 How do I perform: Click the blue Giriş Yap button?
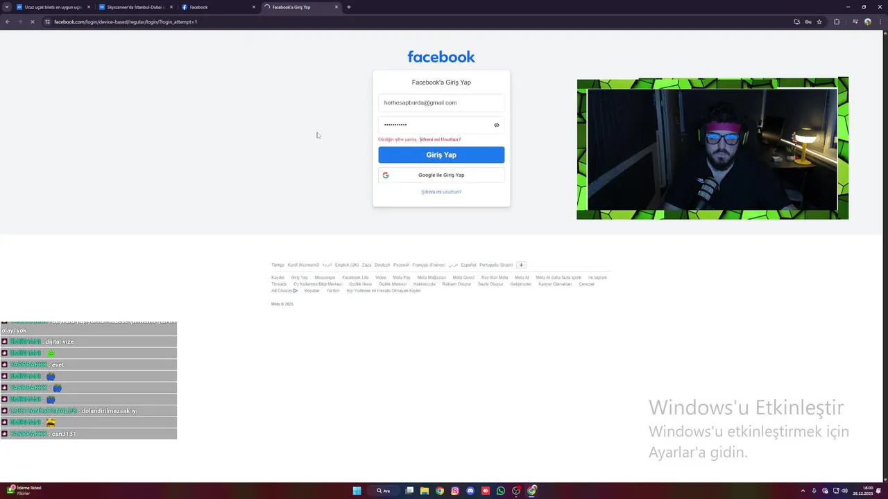pos(441,155)
